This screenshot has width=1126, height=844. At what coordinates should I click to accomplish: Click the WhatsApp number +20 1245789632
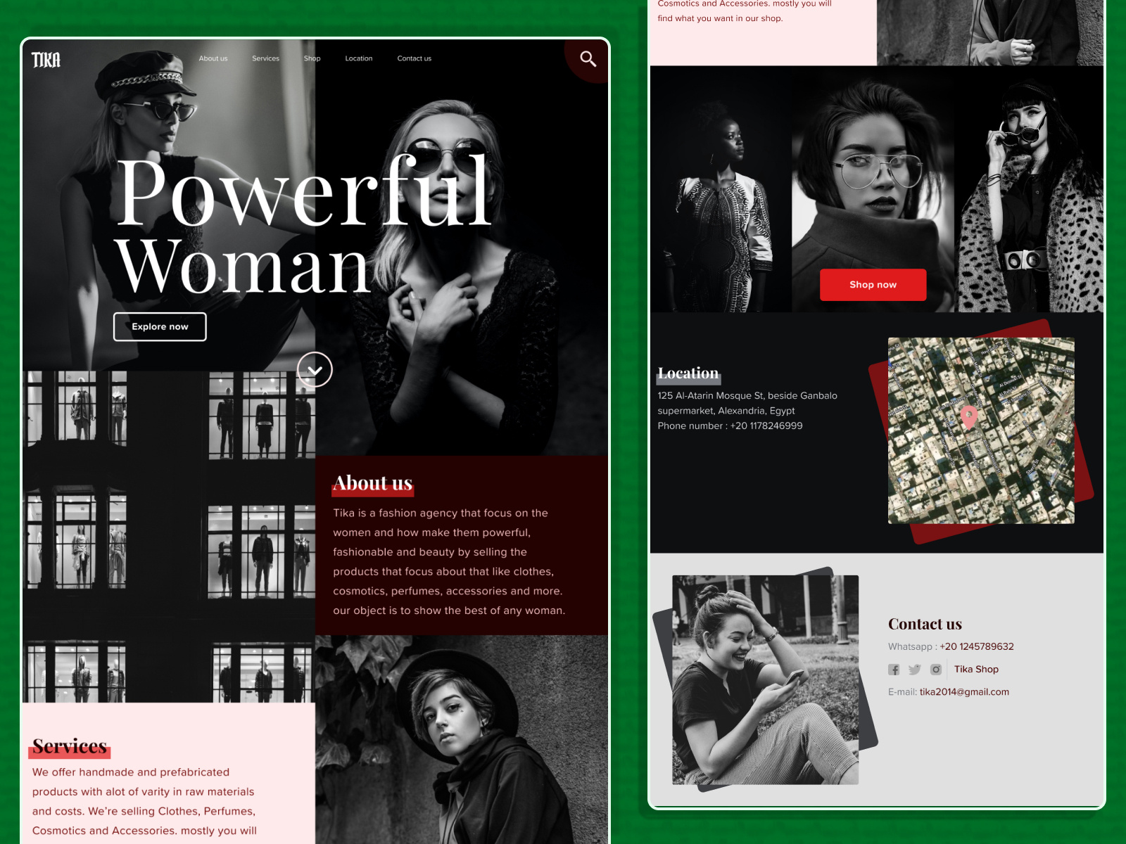click(975, 646)
